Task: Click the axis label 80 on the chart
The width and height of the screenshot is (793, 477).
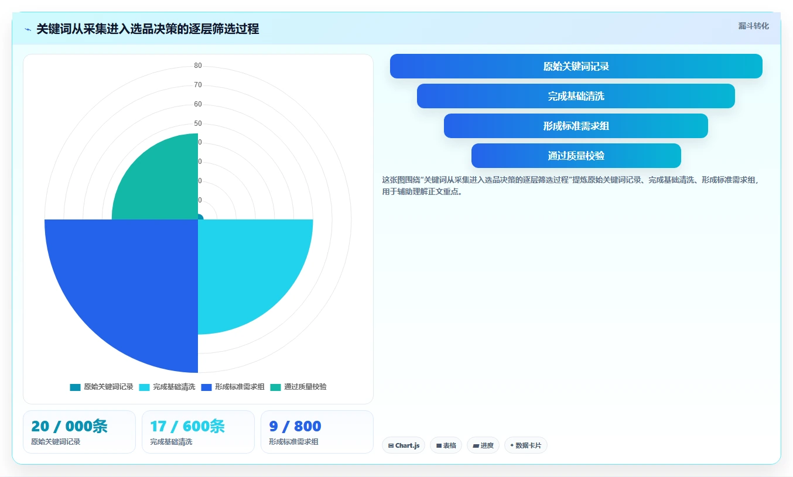Action: click(198, 66)
